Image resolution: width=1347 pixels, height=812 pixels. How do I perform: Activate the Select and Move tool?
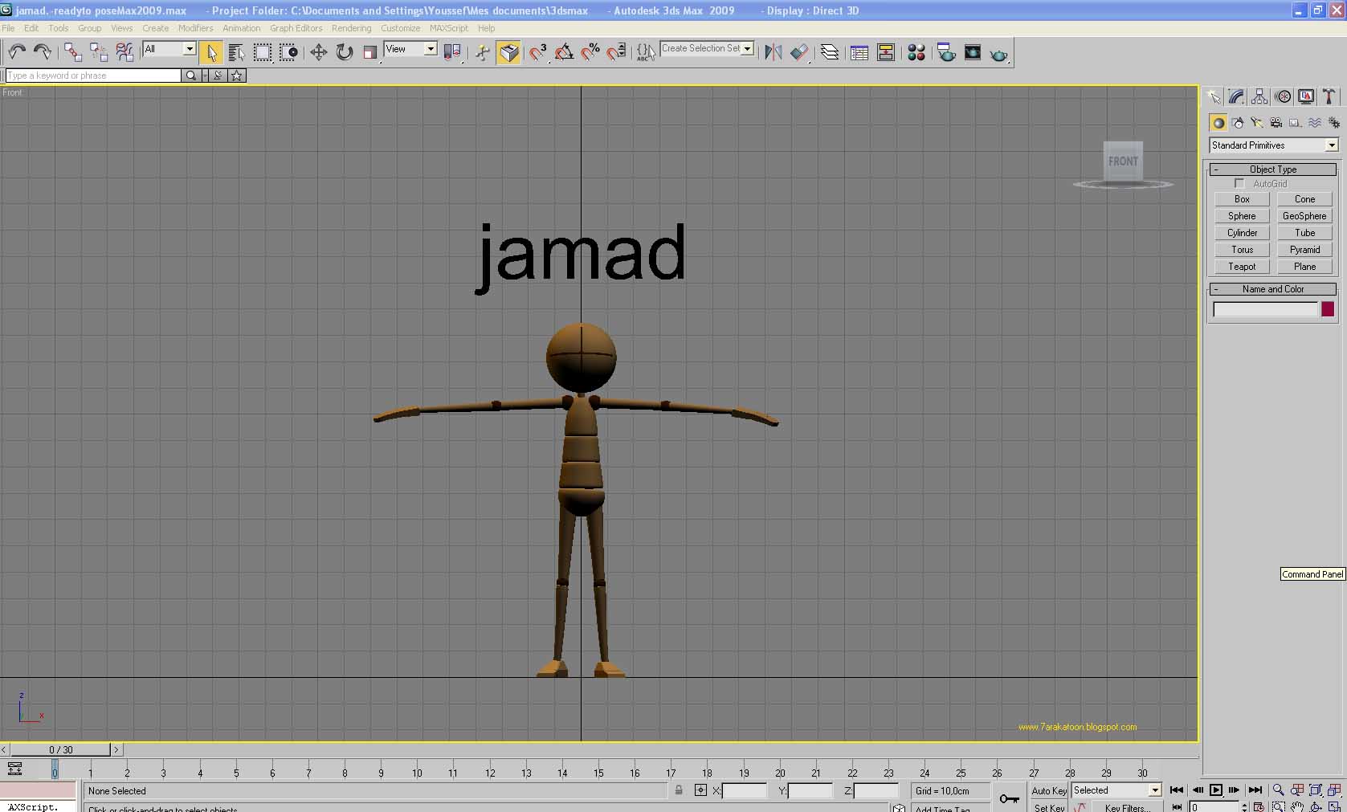(x=318, y=52)
